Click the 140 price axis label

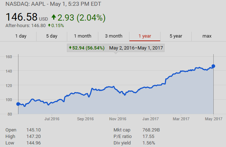[x=9, y=71]
